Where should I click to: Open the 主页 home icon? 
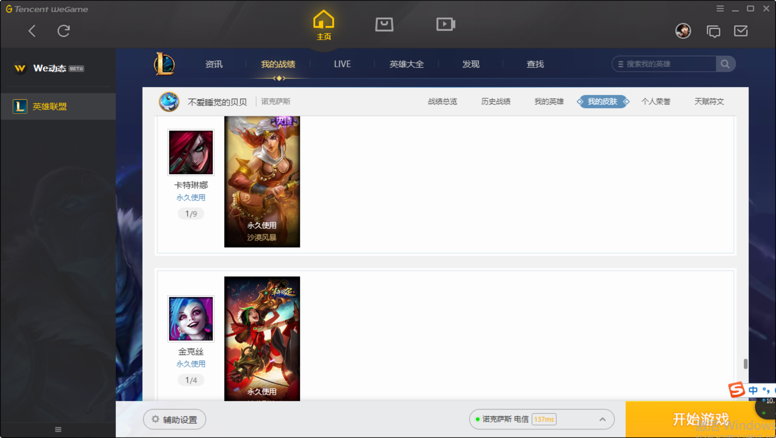click(x=323, y=25)
